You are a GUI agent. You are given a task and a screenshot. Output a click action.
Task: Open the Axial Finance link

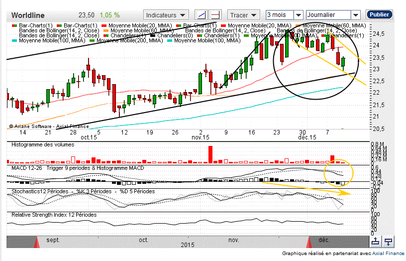pos(388,253)
